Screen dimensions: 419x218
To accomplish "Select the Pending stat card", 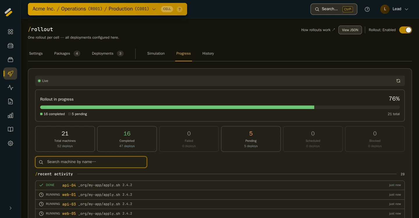I will [x=251, y=139].
